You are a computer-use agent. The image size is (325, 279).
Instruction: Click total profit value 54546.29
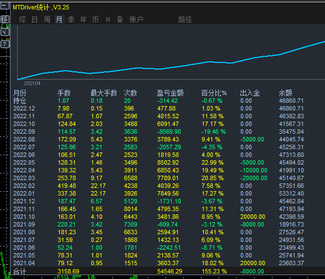tap(170, 271)
